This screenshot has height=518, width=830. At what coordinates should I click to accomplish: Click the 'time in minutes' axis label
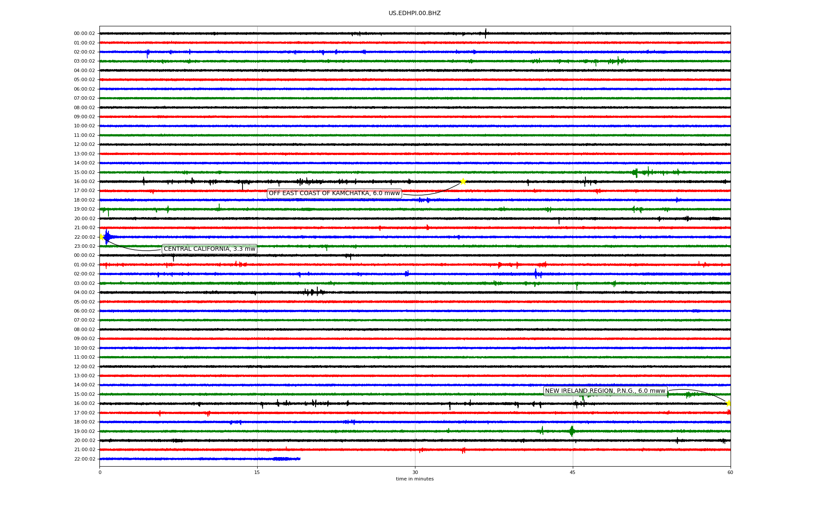(414, 479)
